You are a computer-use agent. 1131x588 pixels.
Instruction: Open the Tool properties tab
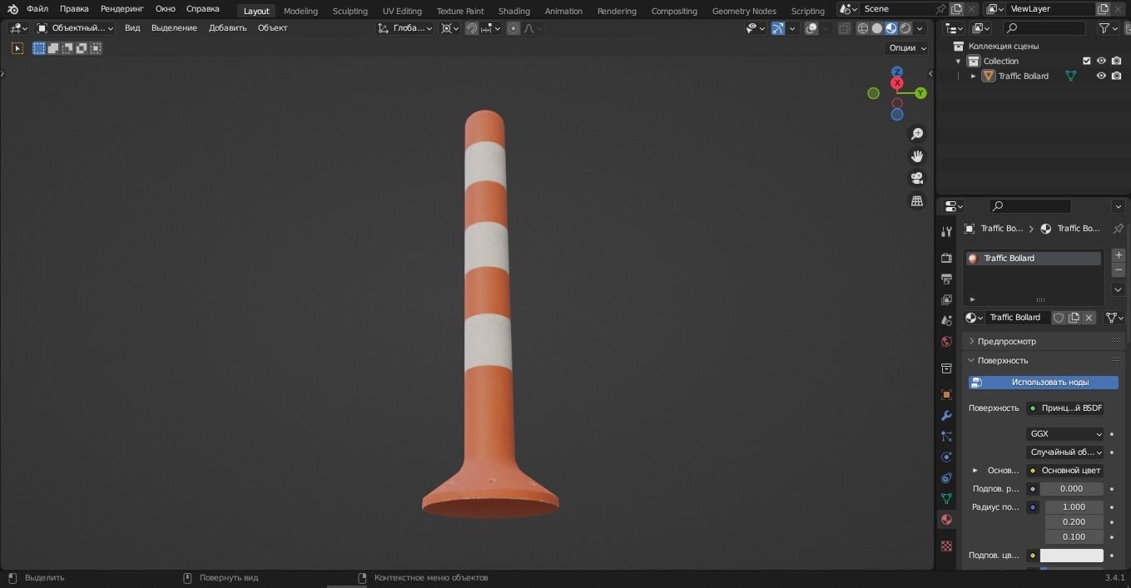coord(946,231)
